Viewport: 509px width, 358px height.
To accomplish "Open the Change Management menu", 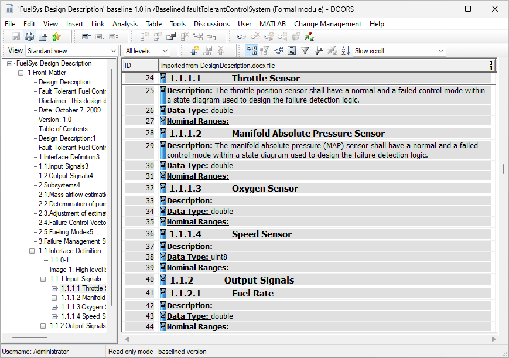I will [327, 24].
